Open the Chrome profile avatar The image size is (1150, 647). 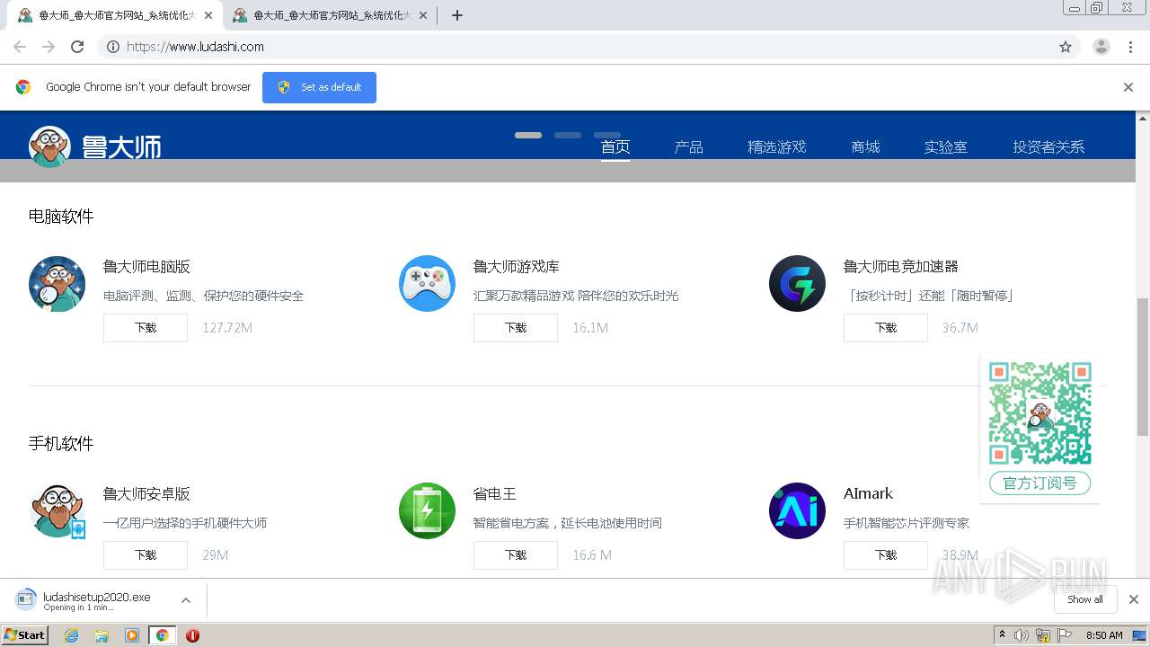click(x=1101, y=47)
